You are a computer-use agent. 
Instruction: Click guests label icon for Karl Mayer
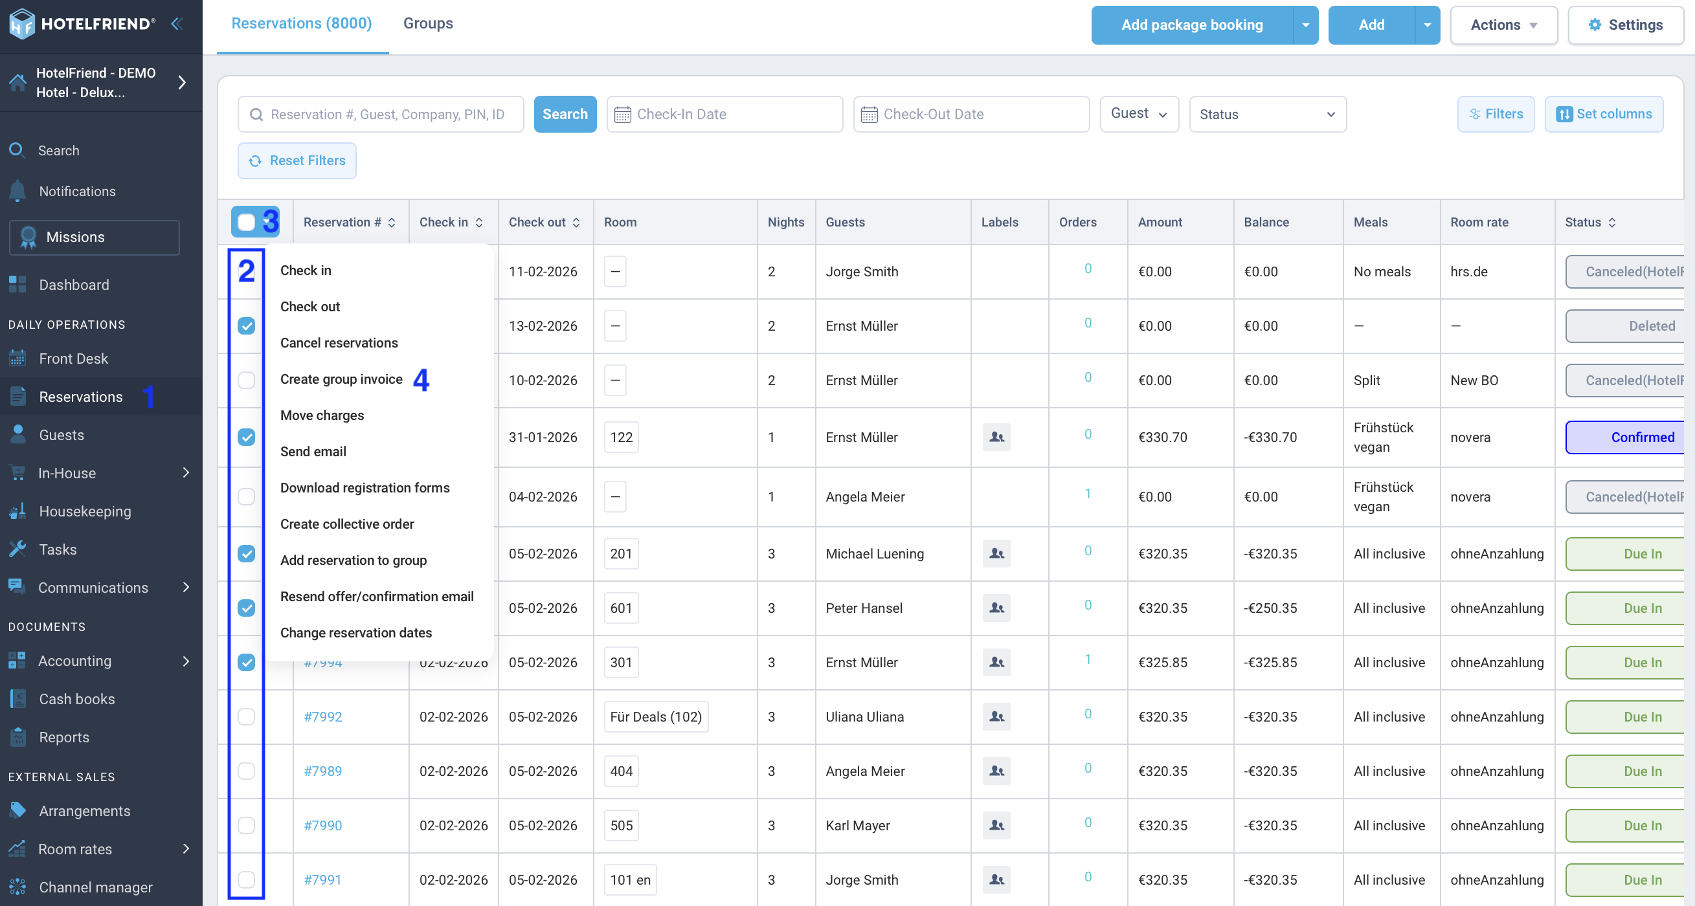click(997, 825)
